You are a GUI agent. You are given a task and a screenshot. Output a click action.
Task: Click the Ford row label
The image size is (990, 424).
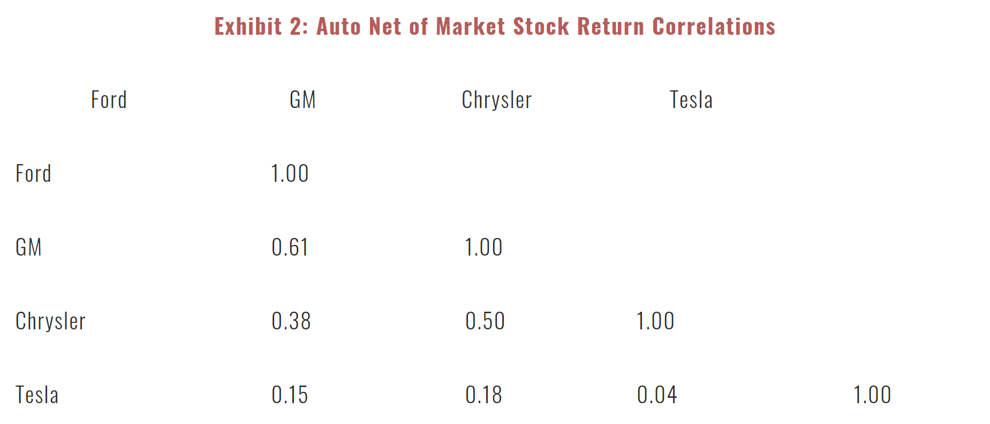pyautogui.click(x=33, y=174)
